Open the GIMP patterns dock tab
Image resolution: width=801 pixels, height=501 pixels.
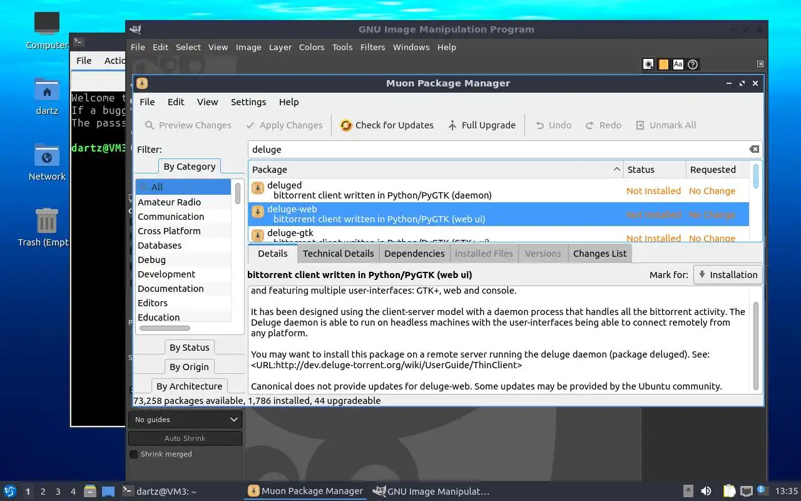click(x=663, y=64)
